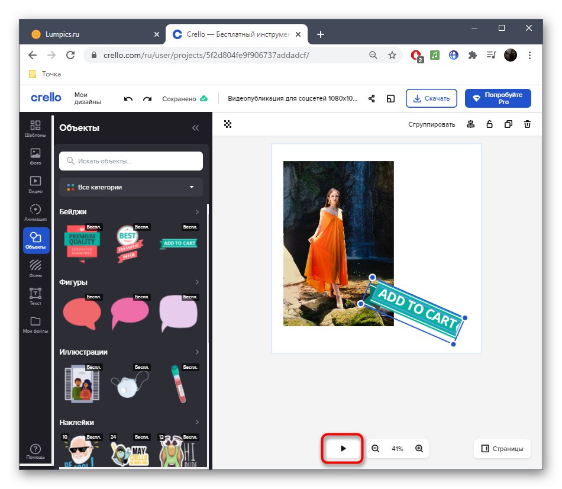Toggle the transparency checkerboard icon above canvas

[x=228, y=124]
